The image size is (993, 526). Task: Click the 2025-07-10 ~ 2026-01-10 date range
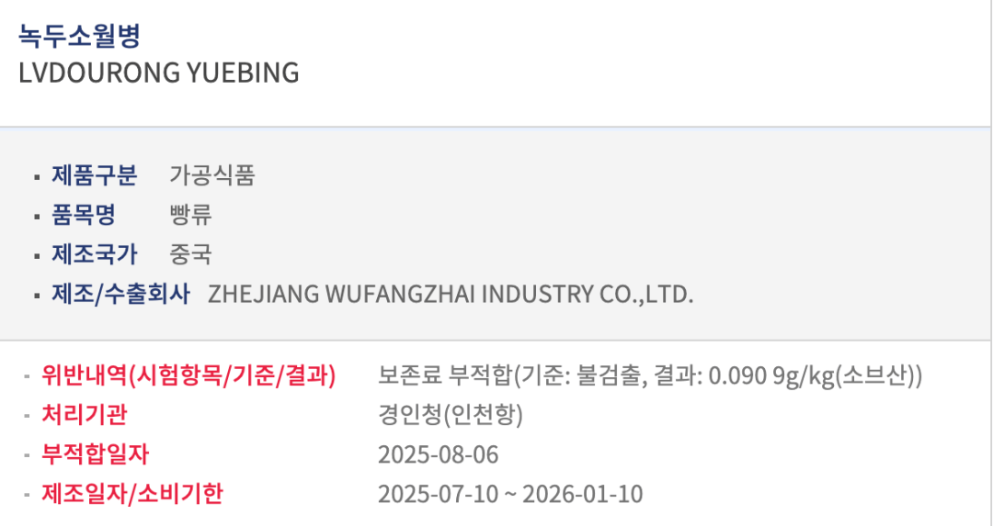[x=510, y=494]
